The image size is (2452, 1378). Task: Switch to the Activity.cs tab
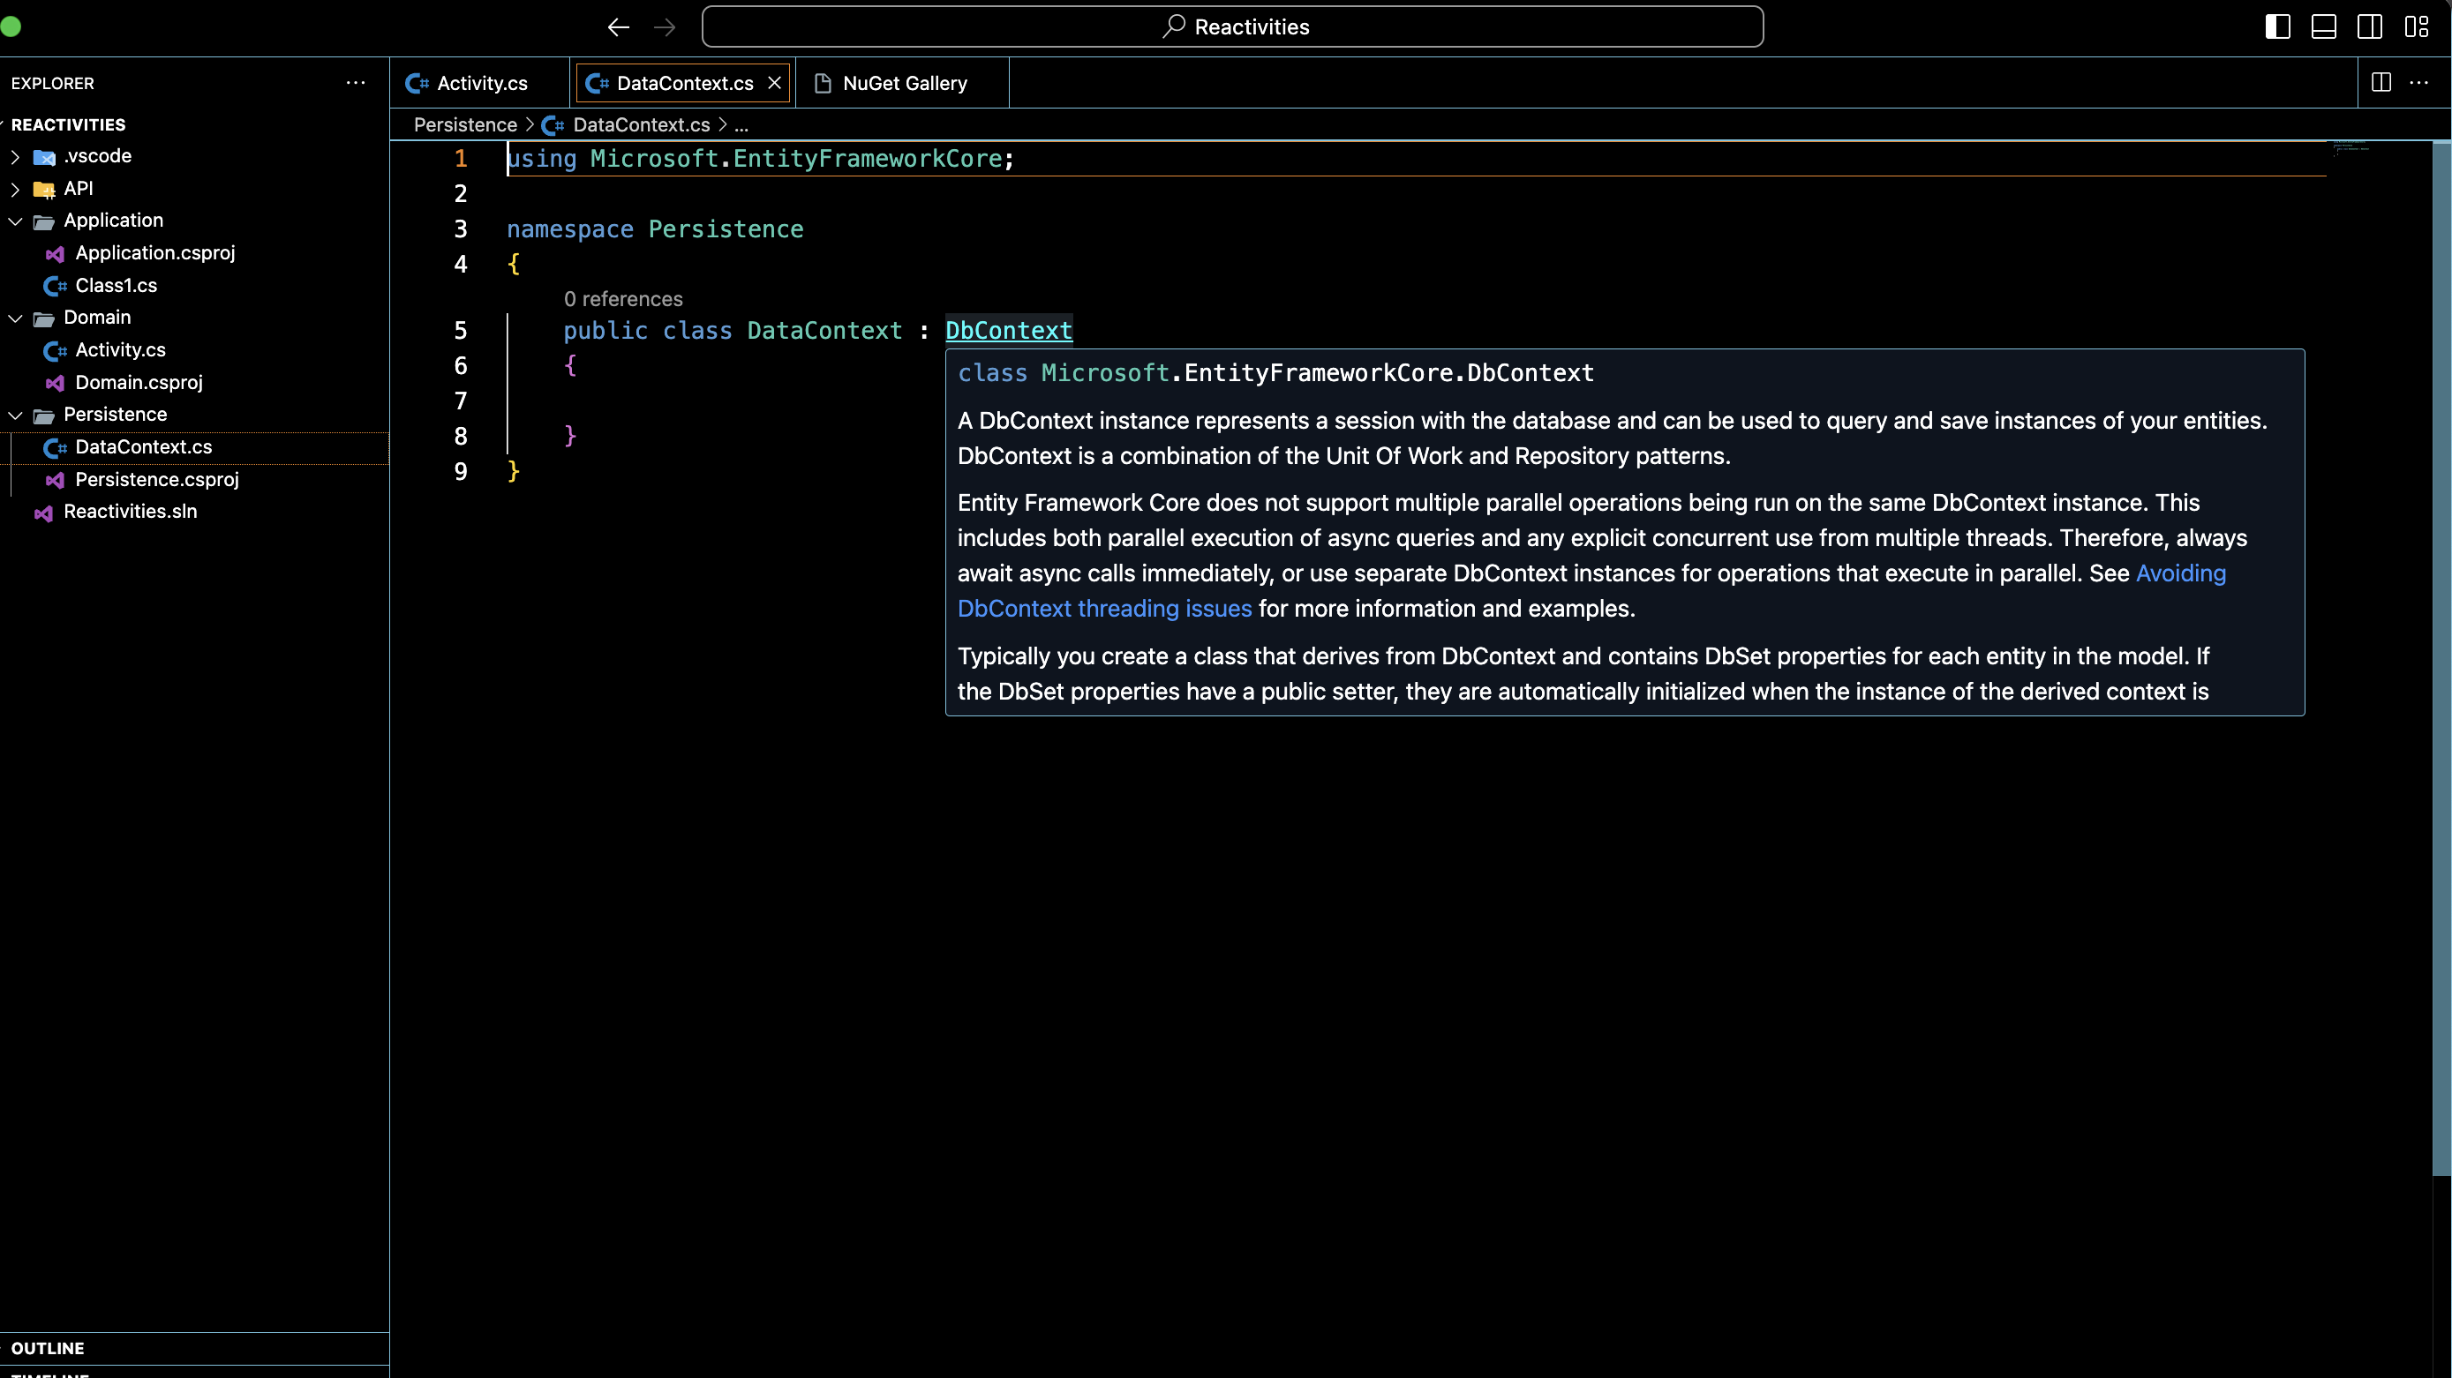pos(481,83)
